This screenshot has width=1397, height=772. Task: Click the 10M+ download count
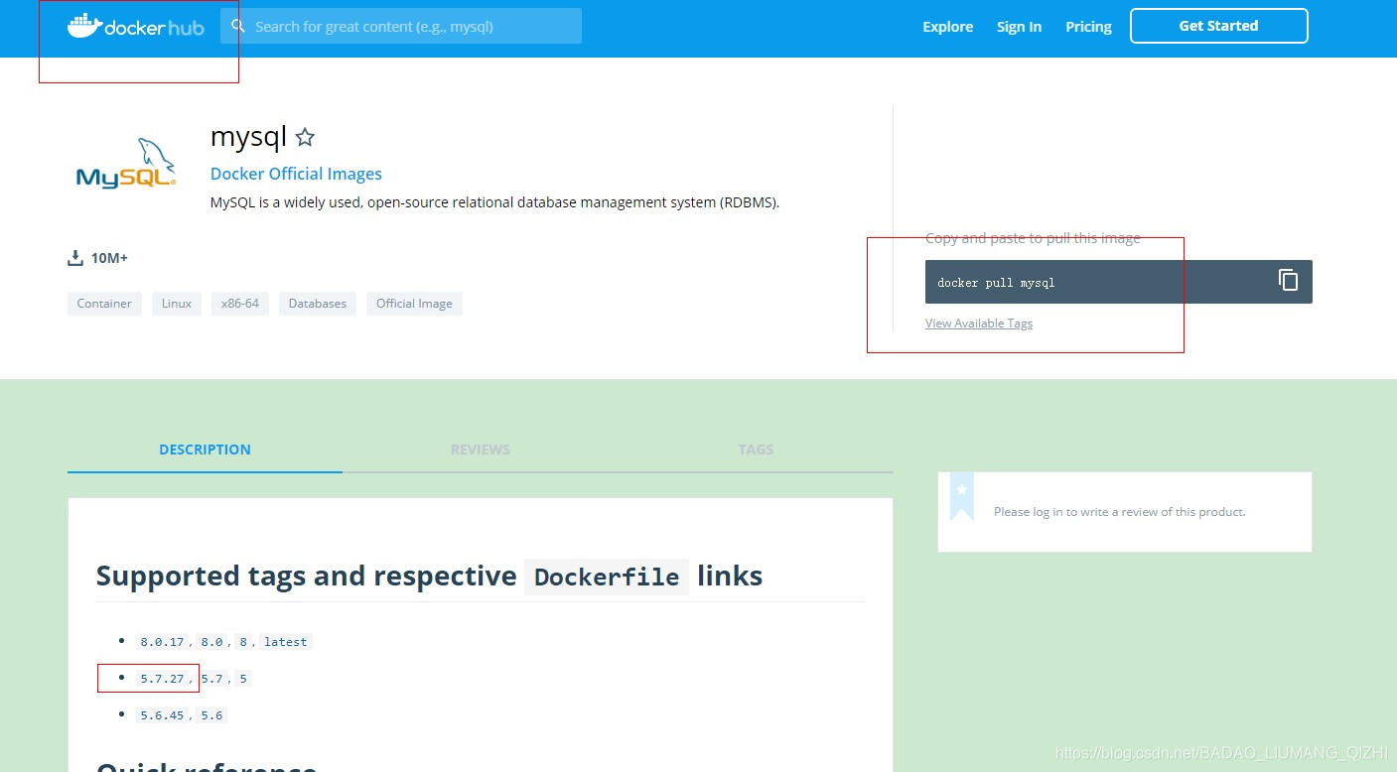[109, 258]
